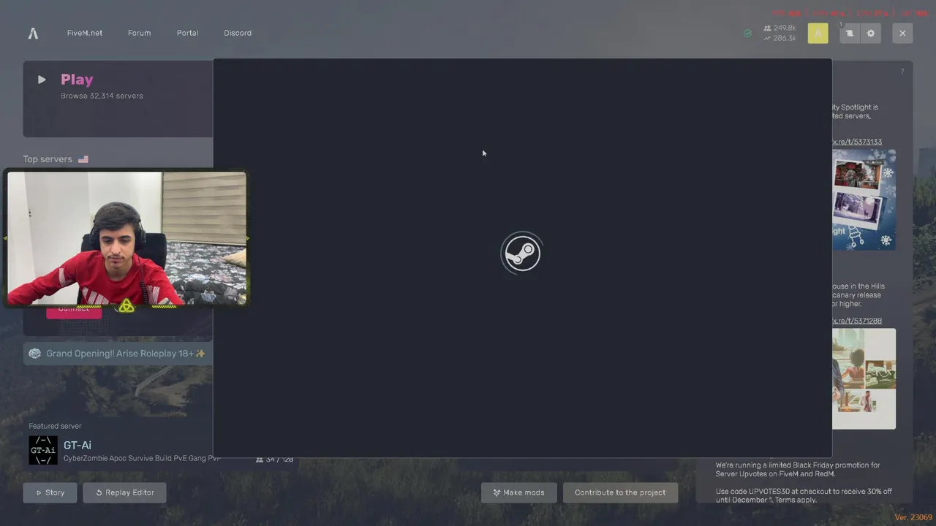Click the Arise Roleplay server avatar icon
This screenshot has height=526, width=936.
point(34,354)
